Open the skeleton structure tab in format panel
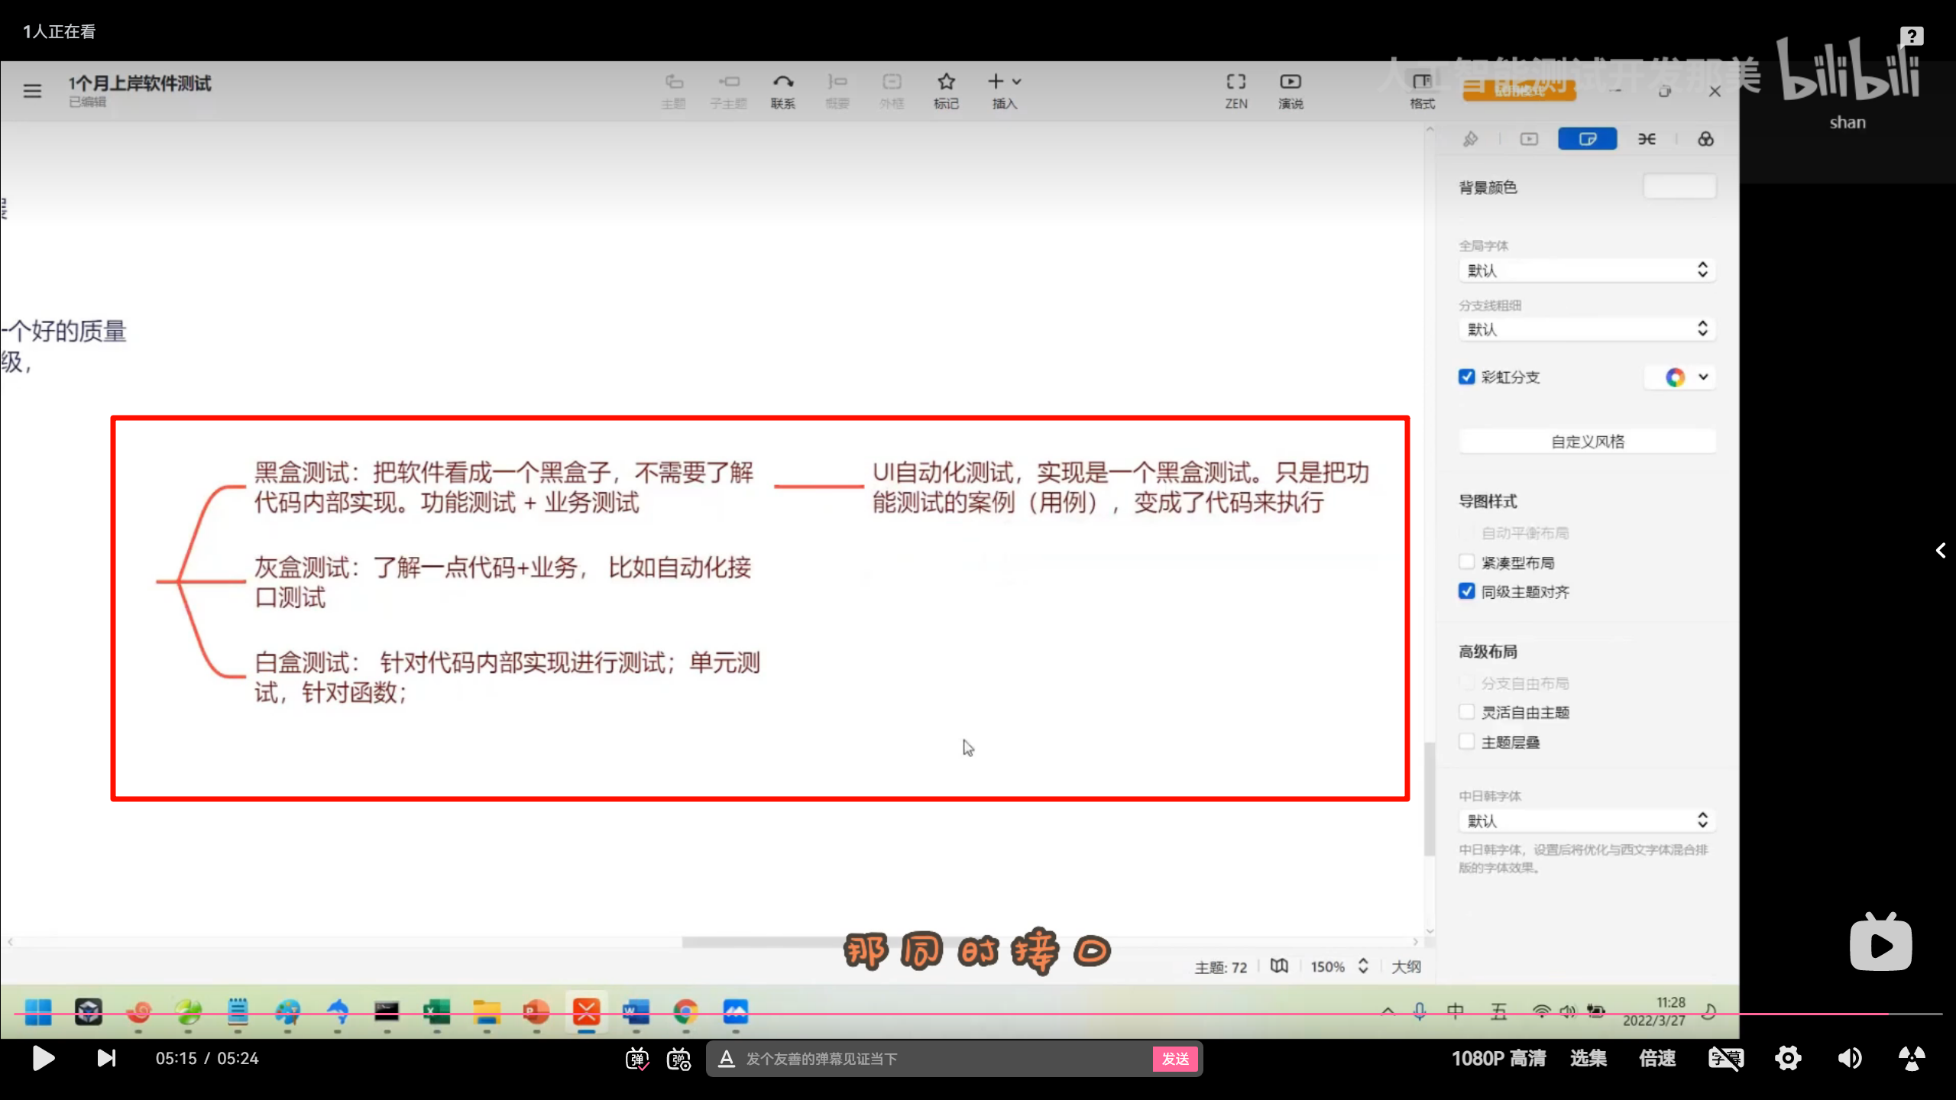This screenshot has height=1100, width=1956. tap(1647, 139)
